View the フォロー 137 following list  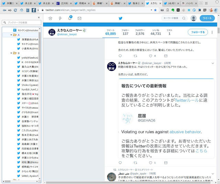click(125, 32)
